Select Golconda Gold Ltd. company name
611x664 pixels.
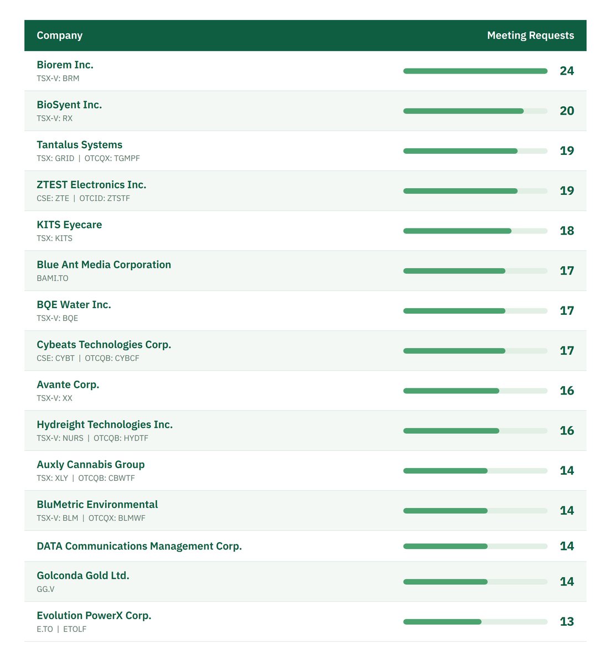pyautogui.click(x=82, y=575)
